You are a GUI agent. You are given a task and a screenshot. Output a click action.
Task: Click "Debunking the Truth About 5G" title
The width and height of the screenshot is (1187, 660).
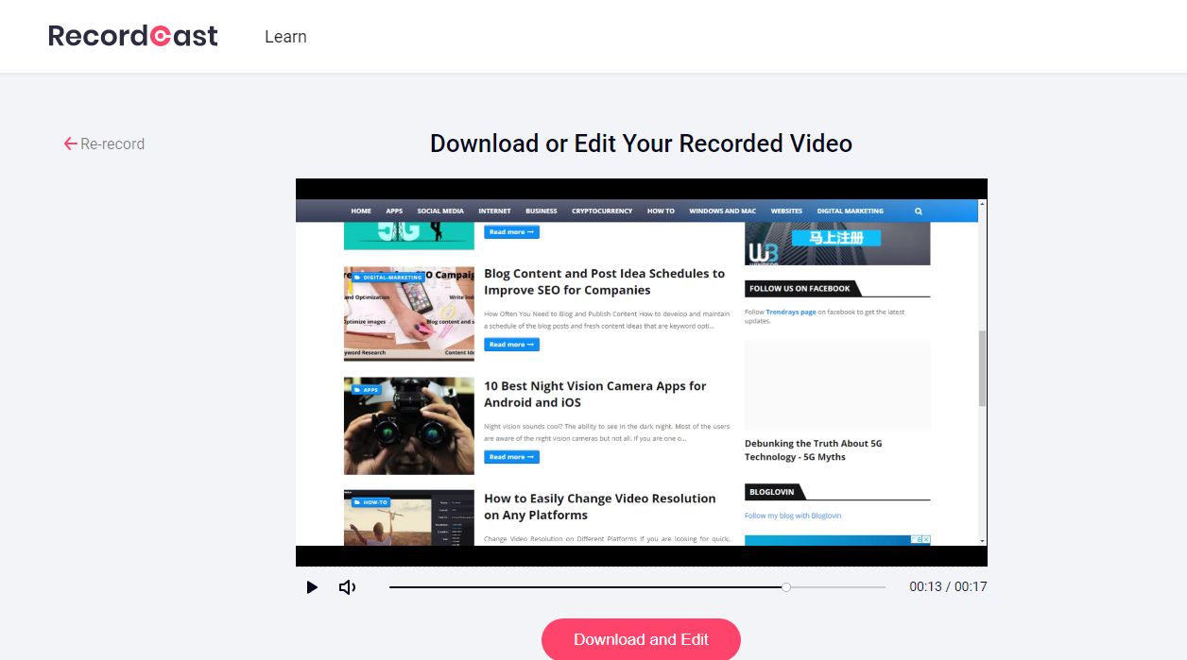point(814,449)
